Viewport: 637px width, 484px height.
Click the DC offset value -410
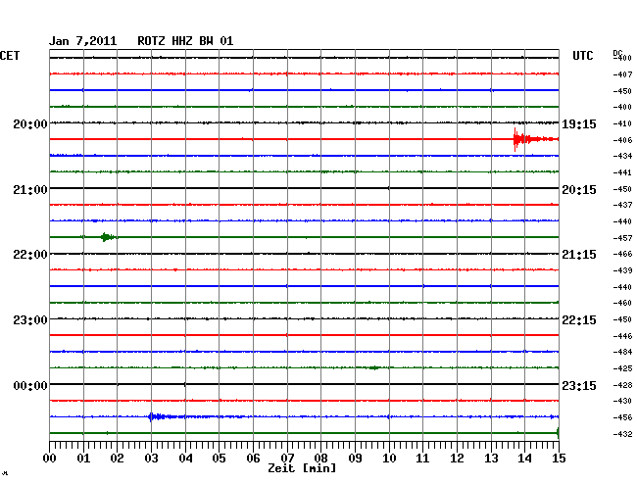click(x=622, y=123)
